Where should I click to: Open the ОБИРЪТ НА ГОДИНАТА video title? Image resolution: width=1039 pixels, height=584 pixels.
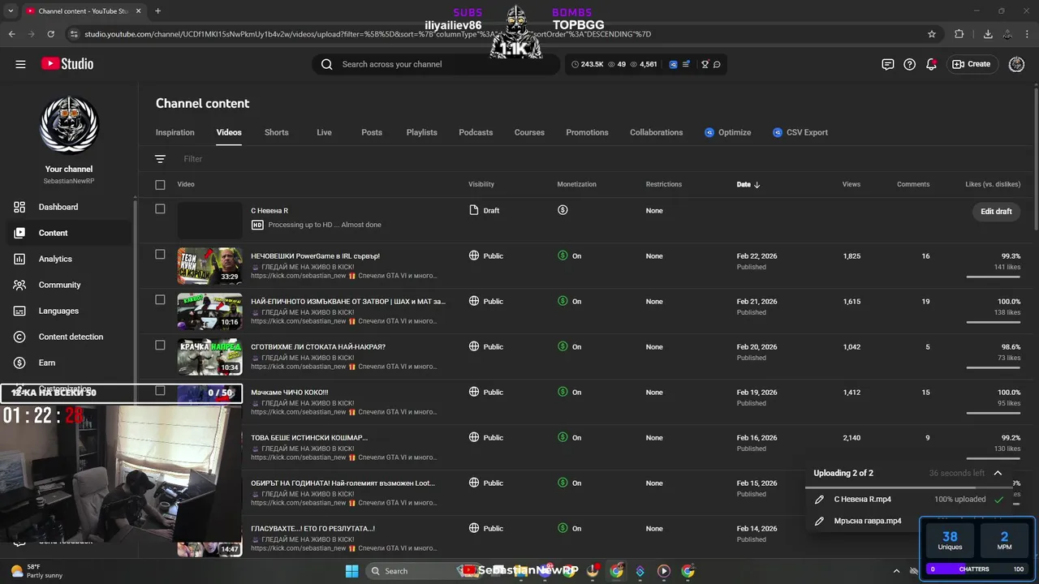pyautogui.click(x=343, y=483)
